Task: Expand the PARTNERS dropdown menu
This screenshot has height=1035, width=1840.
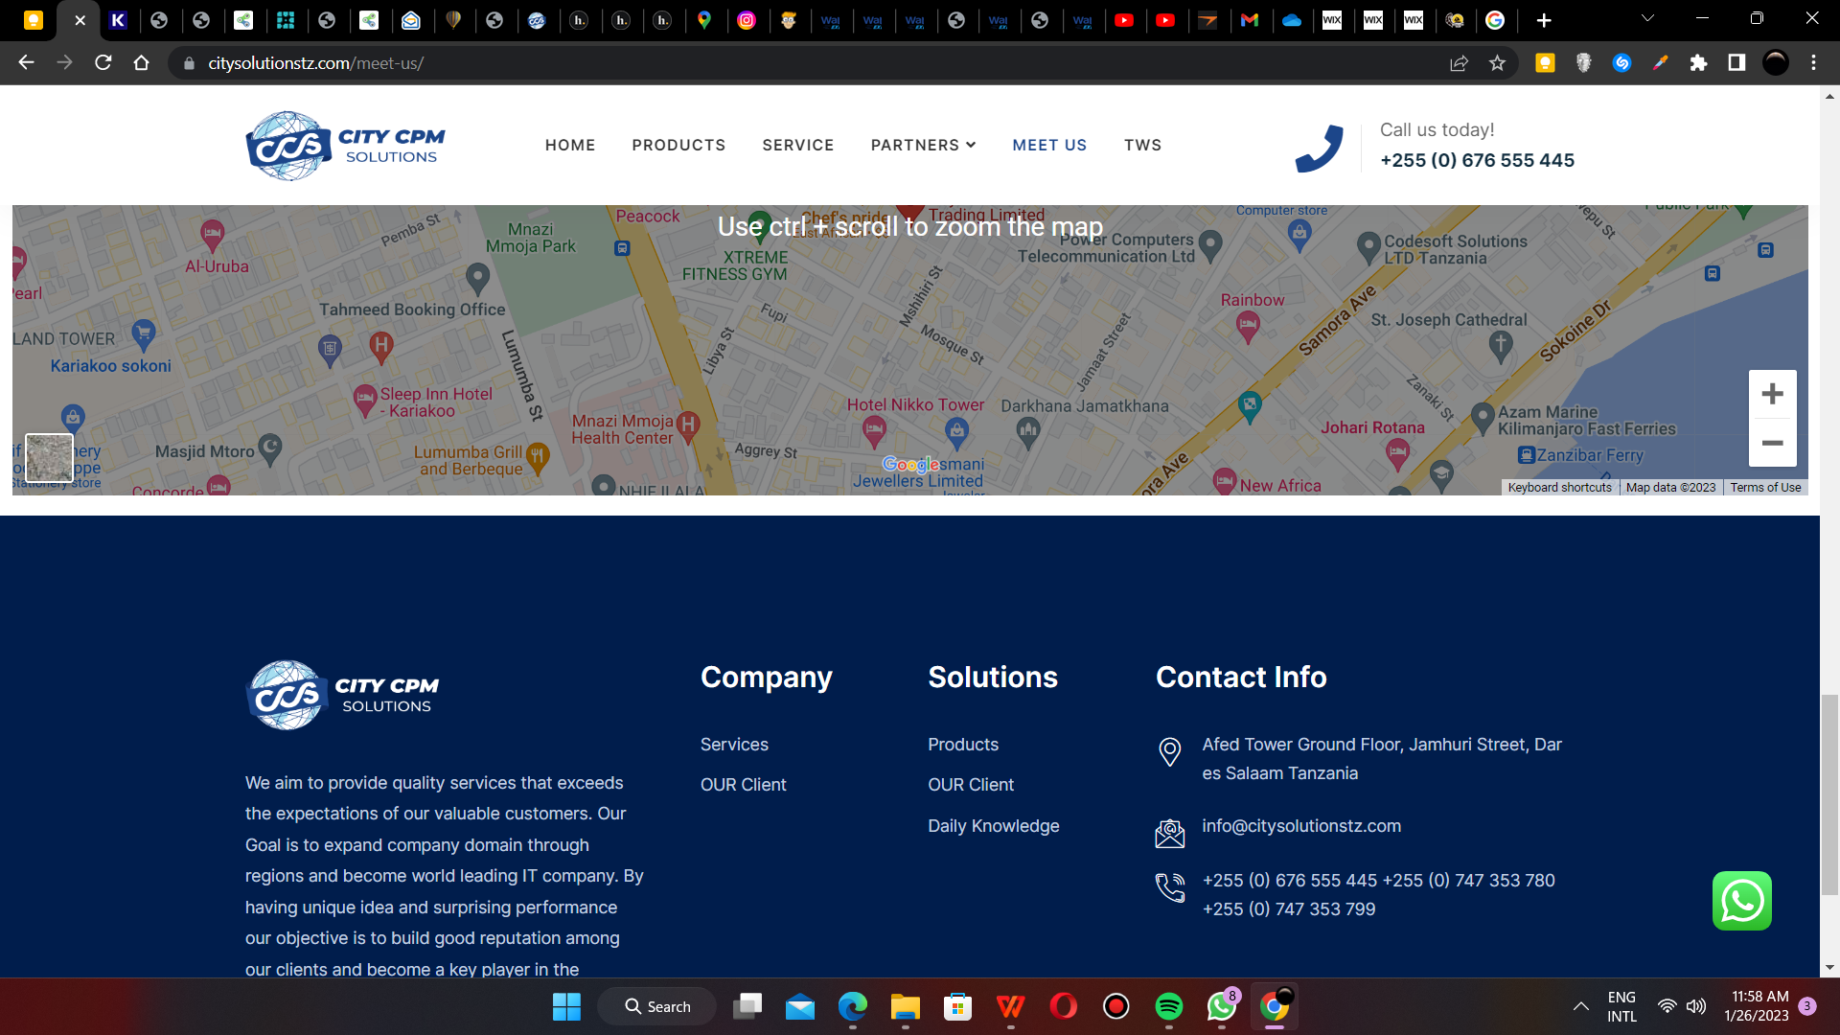Action: coord(923,145)
